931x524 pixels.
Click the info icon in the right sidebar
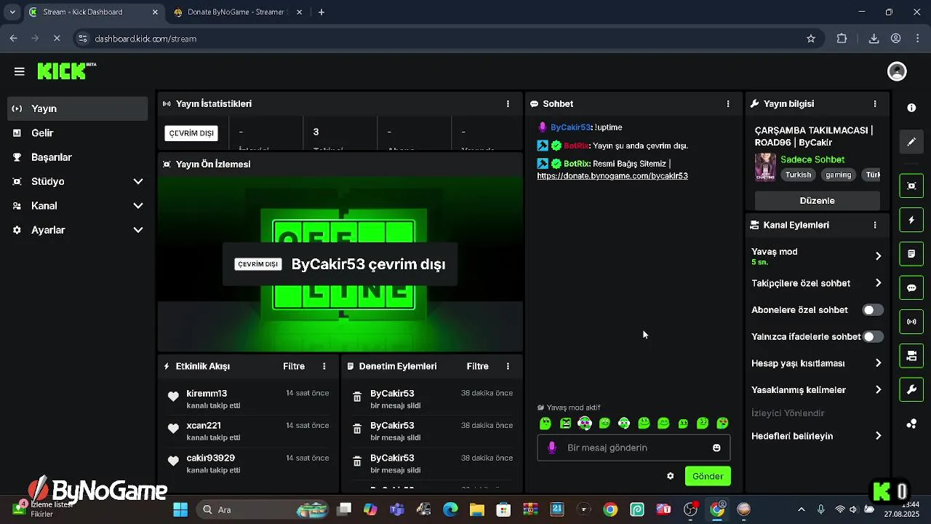pyautogui.click(x=911, y=108)
